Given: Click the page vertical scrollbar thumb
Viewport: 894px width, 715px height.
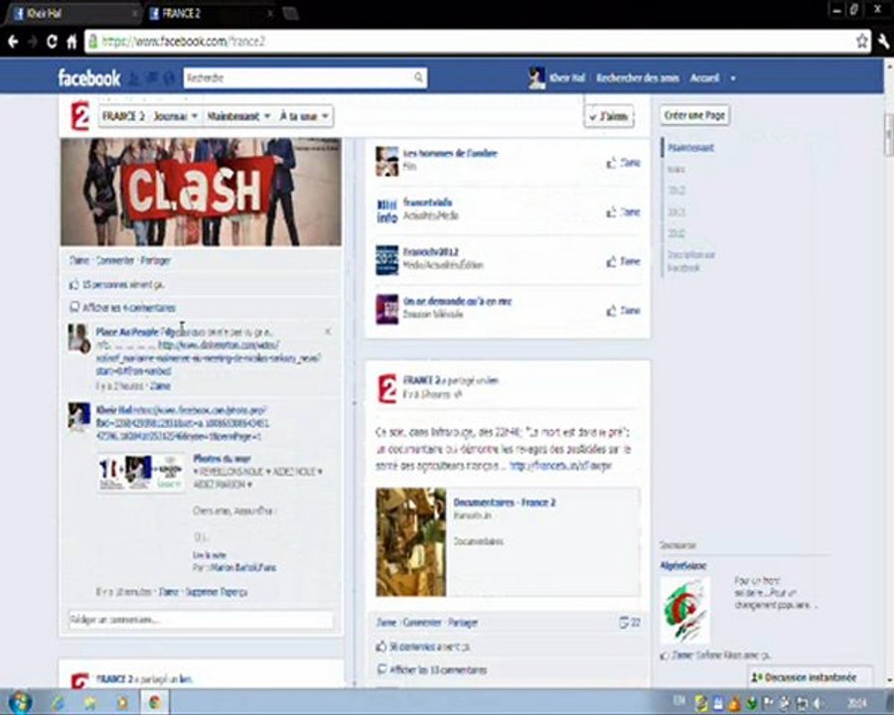Looking at the screenshot, I should coord(889,135).
